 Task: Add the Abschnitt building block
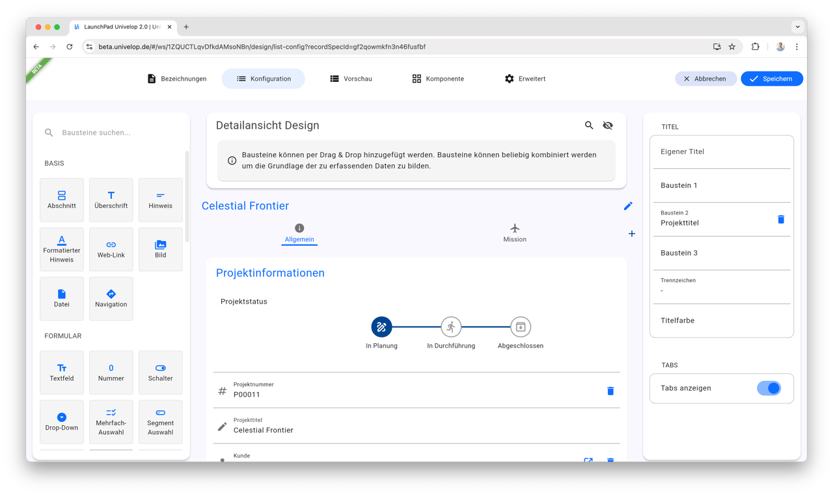tap(62, 200)
